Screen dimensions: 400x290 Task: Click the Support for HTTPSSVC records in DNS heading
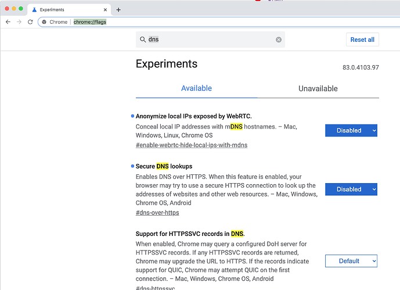(x=190, y=234)
